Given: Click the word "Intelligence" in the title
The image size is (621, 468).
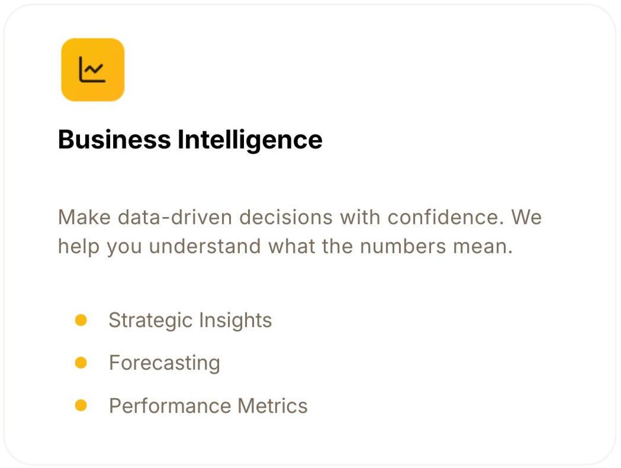Looking at the screenshot, I should tap(250, 140).
